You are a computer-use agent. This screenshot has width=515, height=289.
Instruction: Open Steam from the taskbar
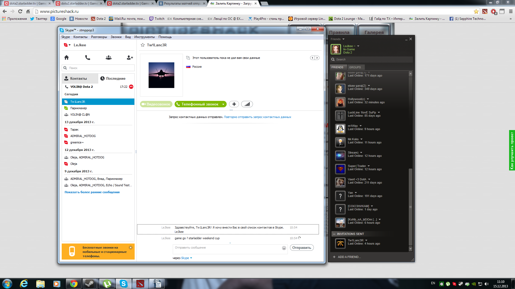tap(89, 284)
